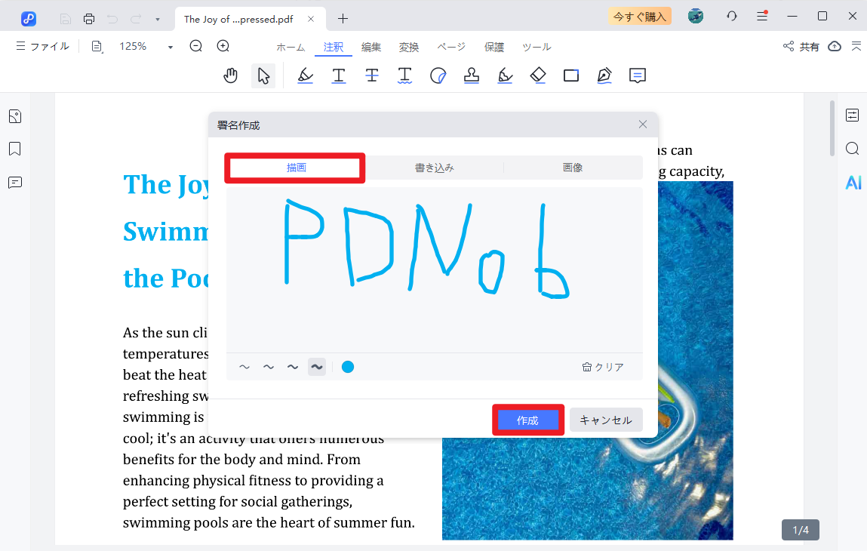This screenshot has width=867, height=551.
Task: Choose the second stroke width option
Action: (x=269, y=368)
